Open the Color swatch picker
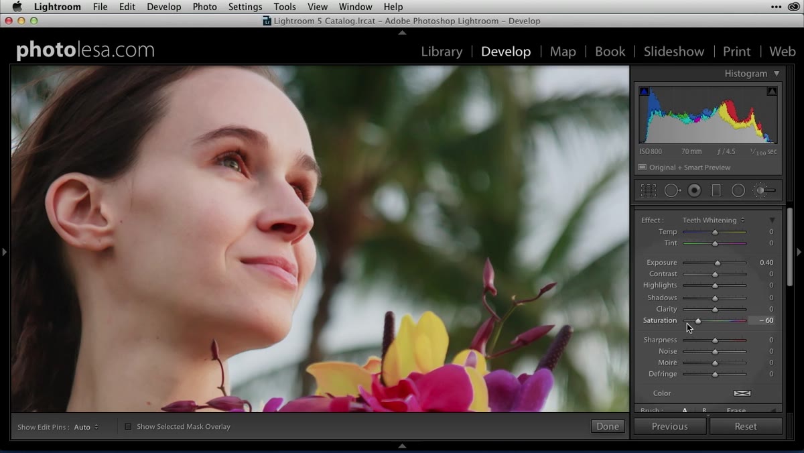 742,393
